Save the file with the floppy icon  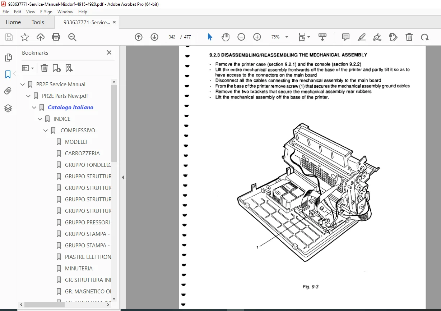coord(9,37)
